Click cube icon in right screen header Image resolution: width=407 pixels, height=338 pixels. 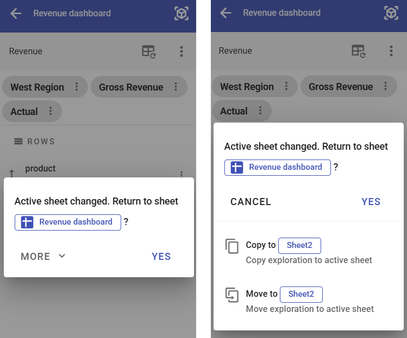point(391,14)
